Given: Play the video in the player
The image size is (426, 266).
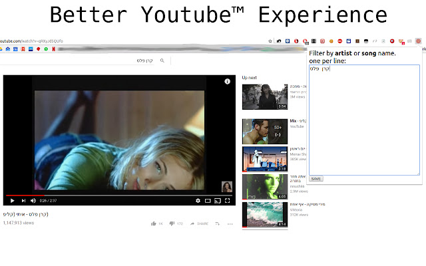Looking at the screenshot, I should (12, 201).
